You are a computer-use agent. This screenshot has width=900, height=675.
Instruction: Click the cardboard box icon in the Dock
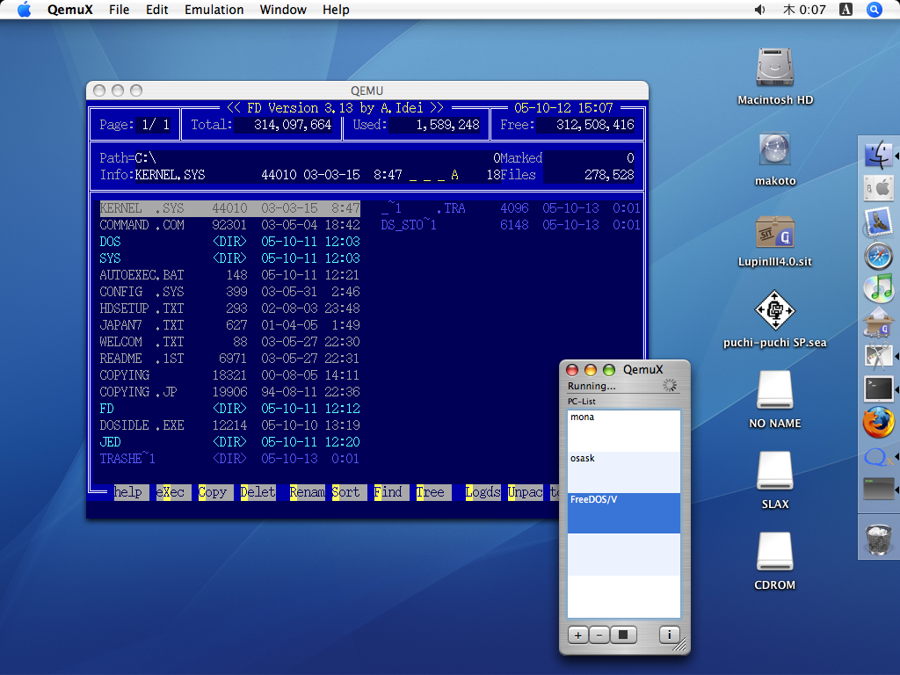coord(878,322)
